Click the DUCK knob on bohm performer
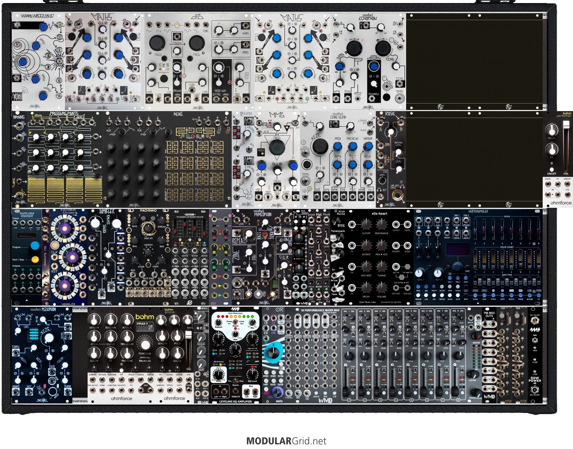This screenshot has height=449, width=573. pyautogui.click(x=551, y=130)
